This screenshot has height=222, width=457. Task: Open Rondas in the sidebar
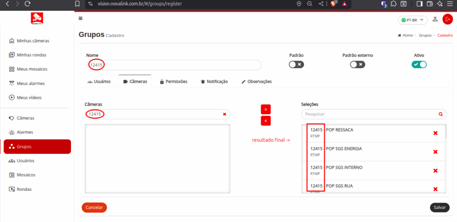click(x=37, y=189)
